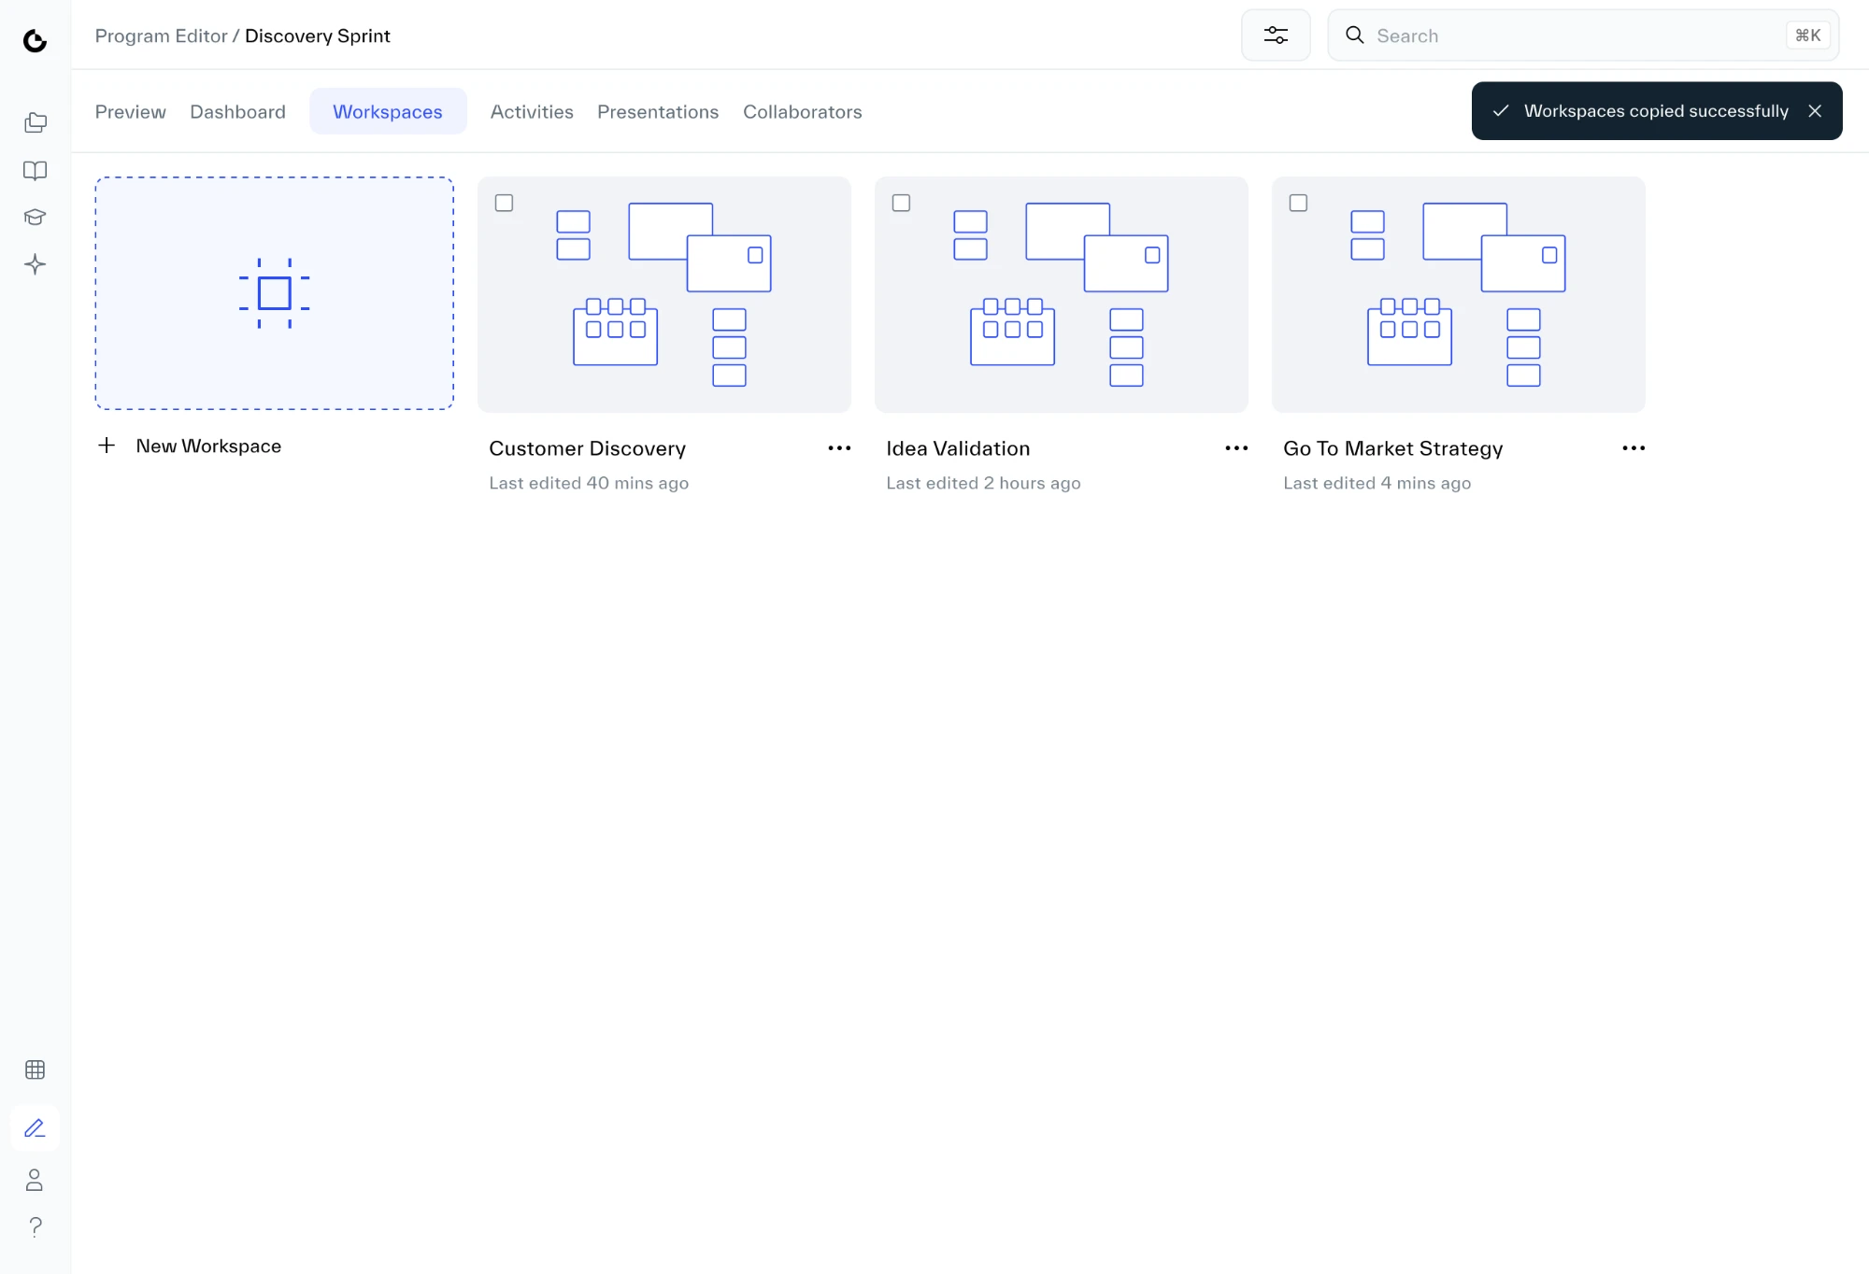Select the Workspaces tab

coord(388,112)
